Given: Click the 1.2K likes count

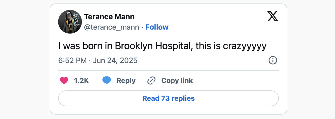Looking at the screenshot, I should 81,81.
